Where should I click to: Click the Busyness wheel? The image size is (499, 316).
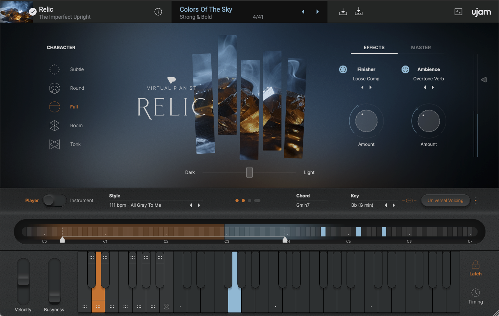[x=55, y=282]
